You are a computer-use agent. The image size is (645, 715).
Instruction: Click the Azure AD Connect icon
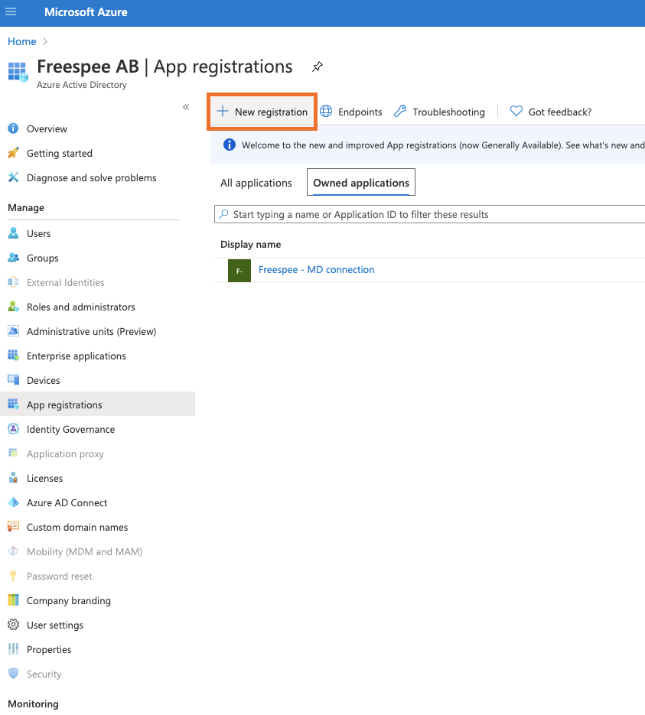(13, 502)
